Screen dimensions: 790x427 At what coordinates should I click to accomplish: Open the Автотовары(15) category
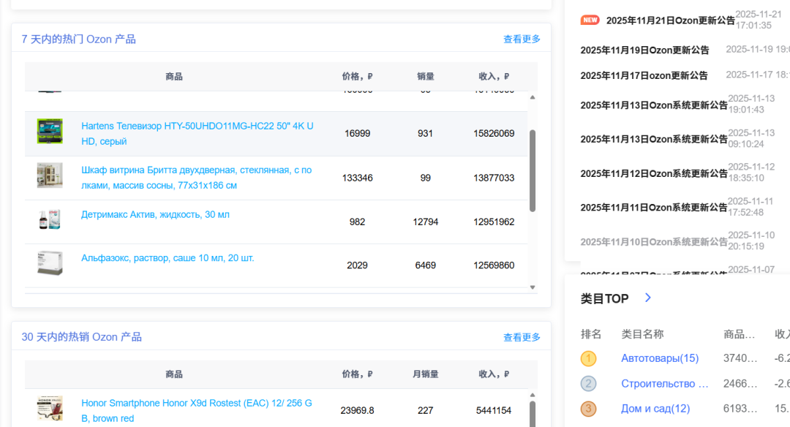[660, 358]
